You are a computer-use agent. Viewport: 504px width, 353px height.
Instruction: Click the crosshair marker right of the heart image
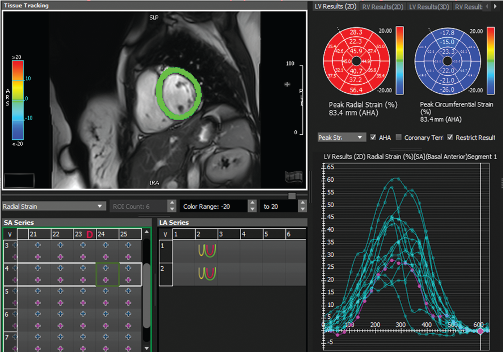point(287,84)
